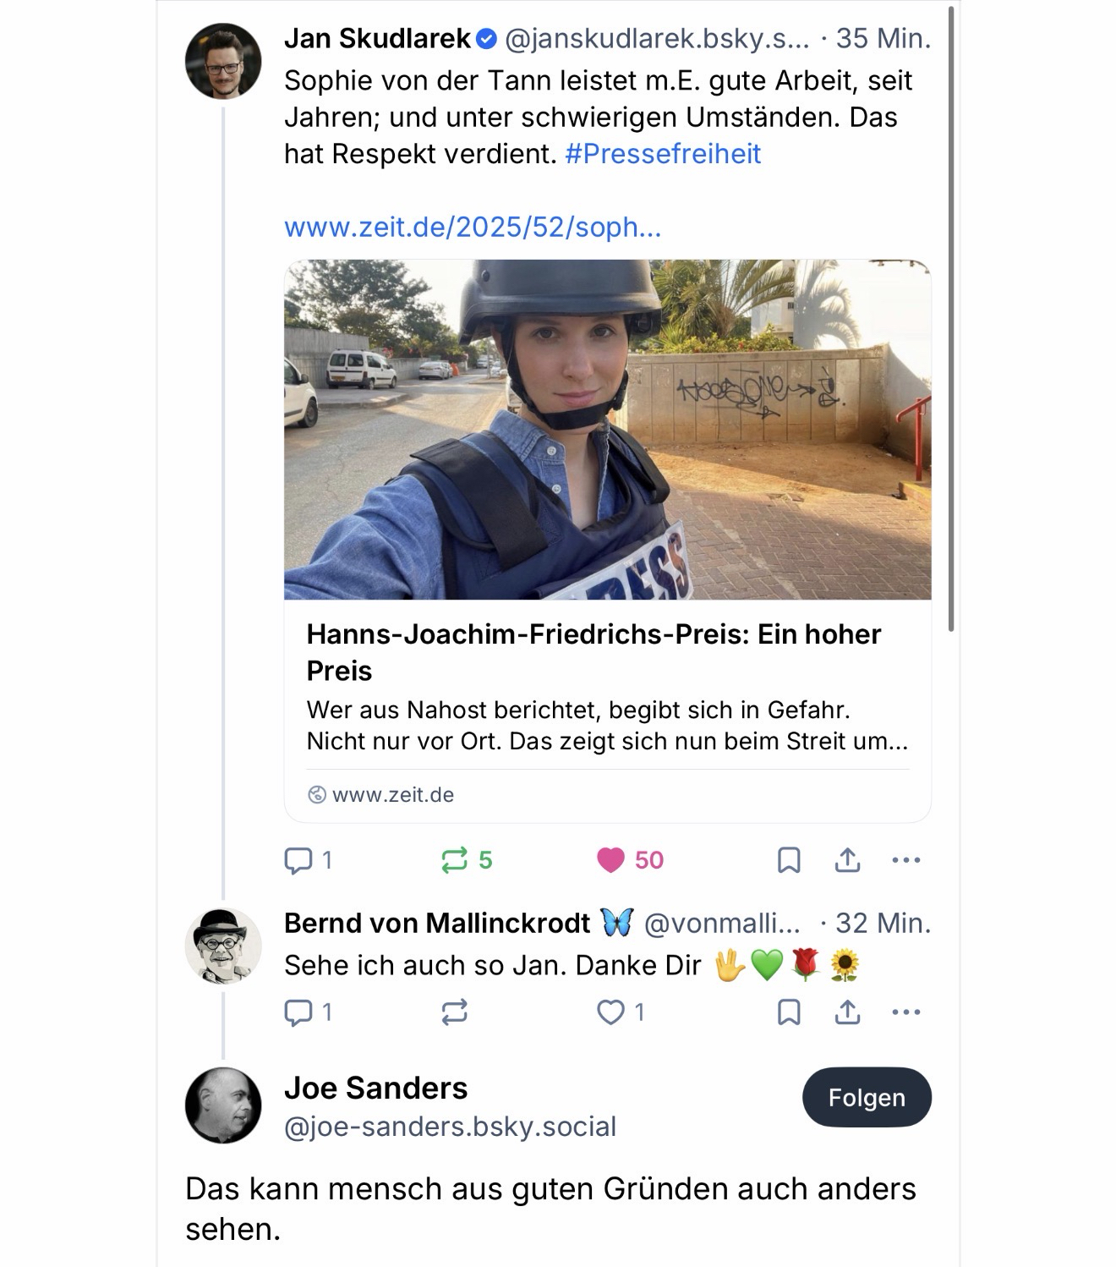Unlike Jan Skudlarek's post with 50 likes
This screenshot has width=1116, height=1267.
610,860
